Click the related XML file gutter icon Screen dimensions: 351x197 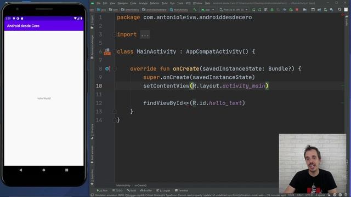(107, 51)
